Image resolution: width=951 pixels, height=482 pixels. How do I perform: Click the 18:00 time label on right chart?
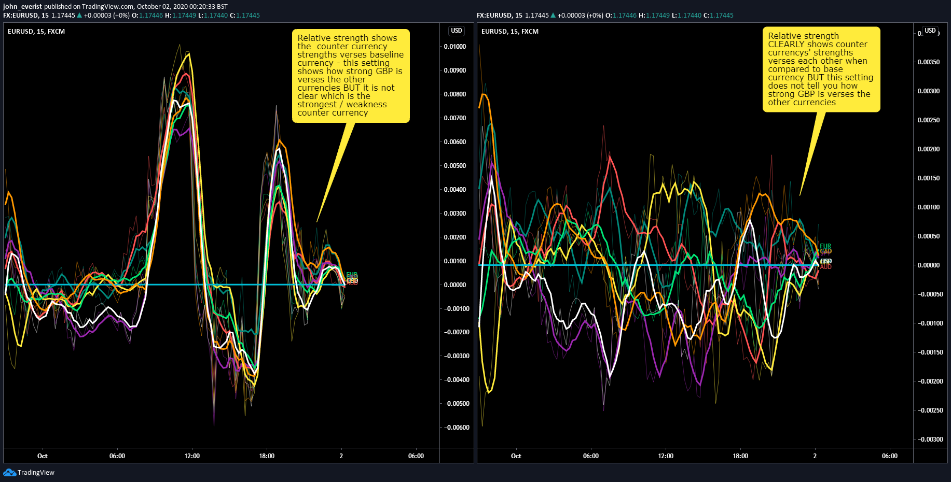point(740,456)
